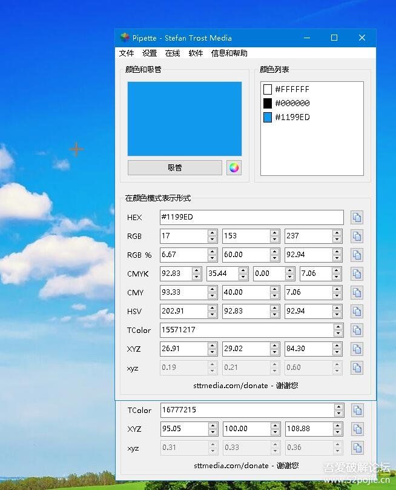Copy the HEX value with its copy icon
The width and height of the screenshot is (396, 490).
[357, 217]
